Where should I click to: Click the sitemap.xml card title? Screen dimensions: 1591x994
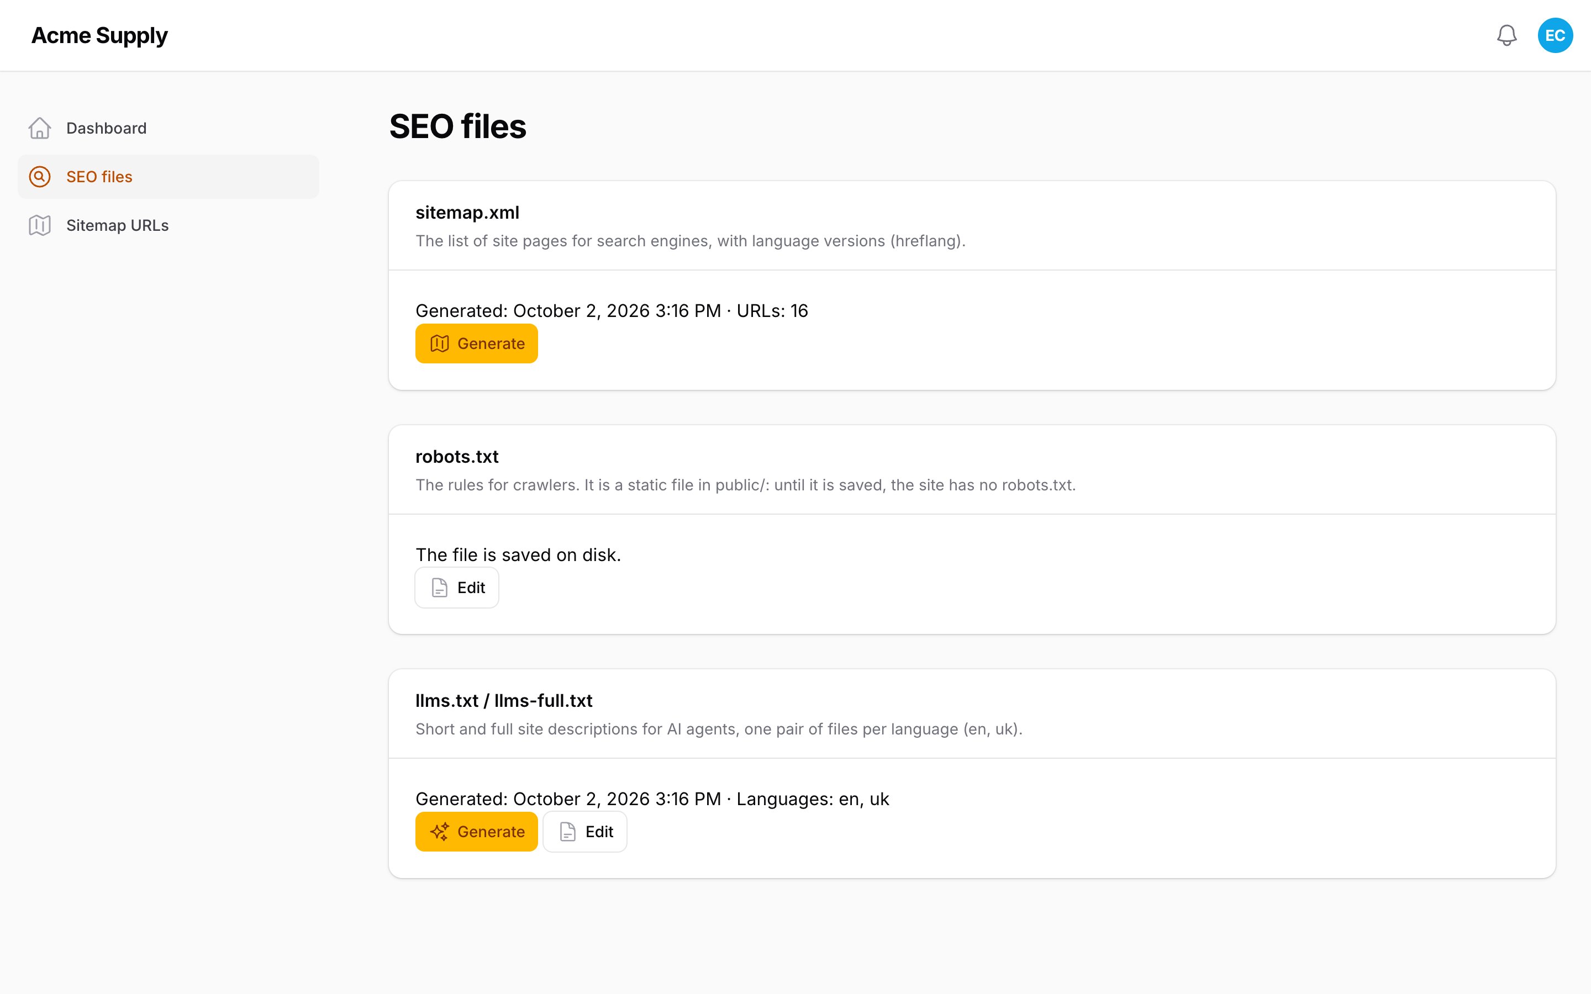coord(467,213)
